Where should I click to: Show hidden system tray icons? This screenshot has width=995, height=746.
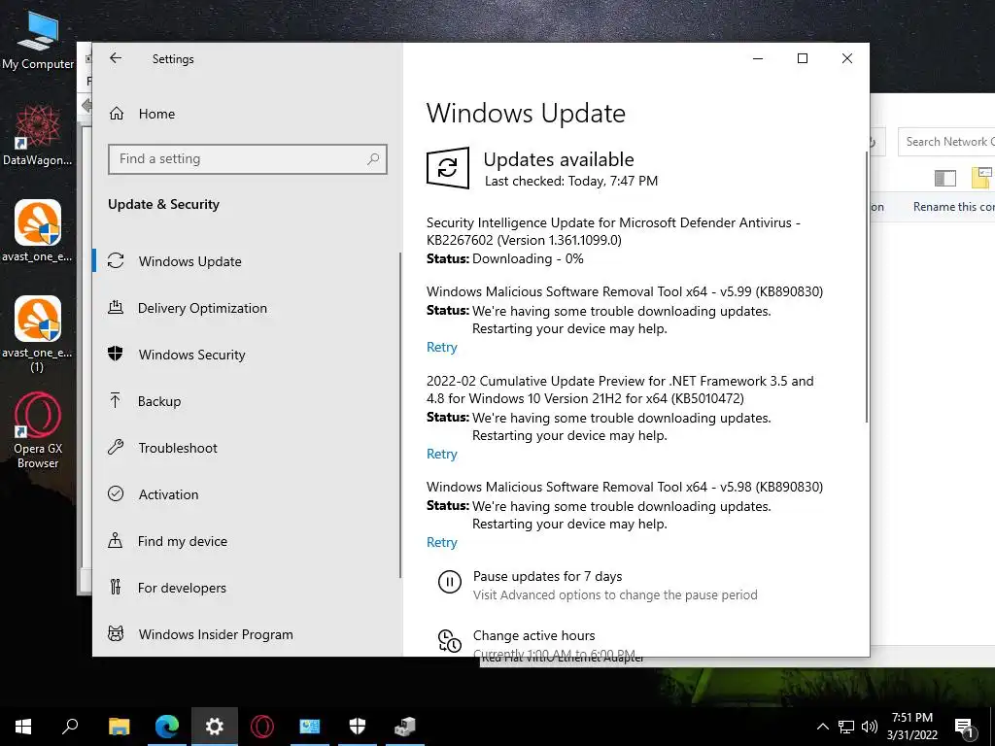coord(822,727)
